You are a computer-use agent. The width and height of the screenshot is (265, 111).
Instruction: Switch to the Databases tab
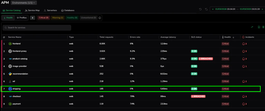(x=68, y=10)
